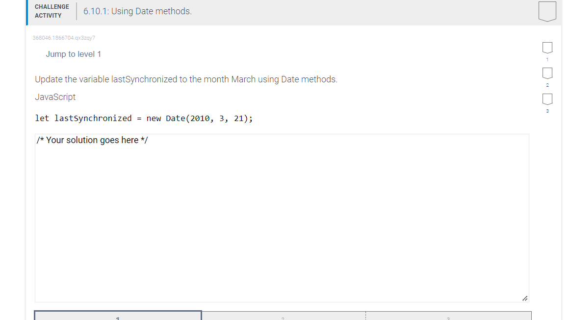Click the resize handle of the code editor
Screen dimensions: 570x320
(525, 298)
